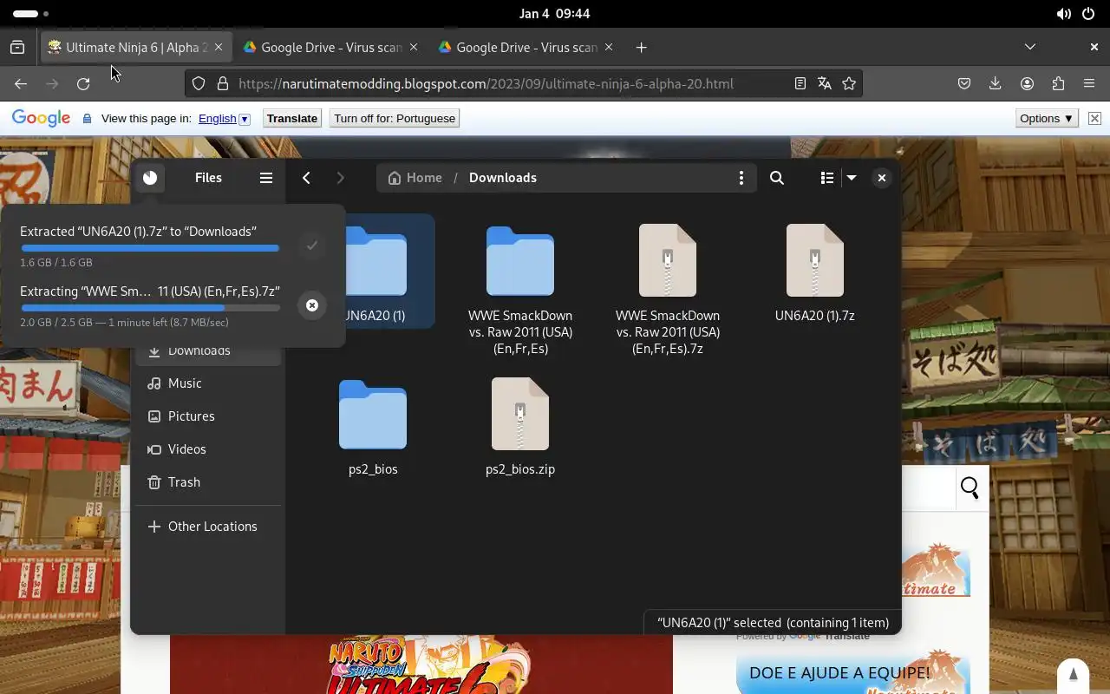Click Turn off for: Portuguese
The image size is (1110, 694).
pos(395,119)
